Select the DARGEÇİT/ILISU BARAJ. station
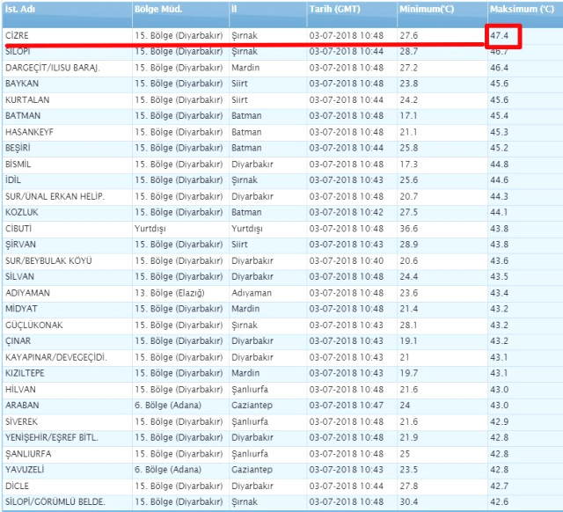This screenshot has height=512, width=563. (x=53, y=68)
